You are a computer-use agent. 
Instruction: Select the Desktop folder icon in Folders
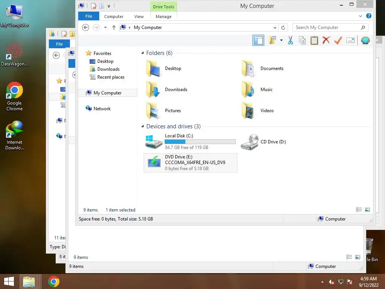coord(153,68)
